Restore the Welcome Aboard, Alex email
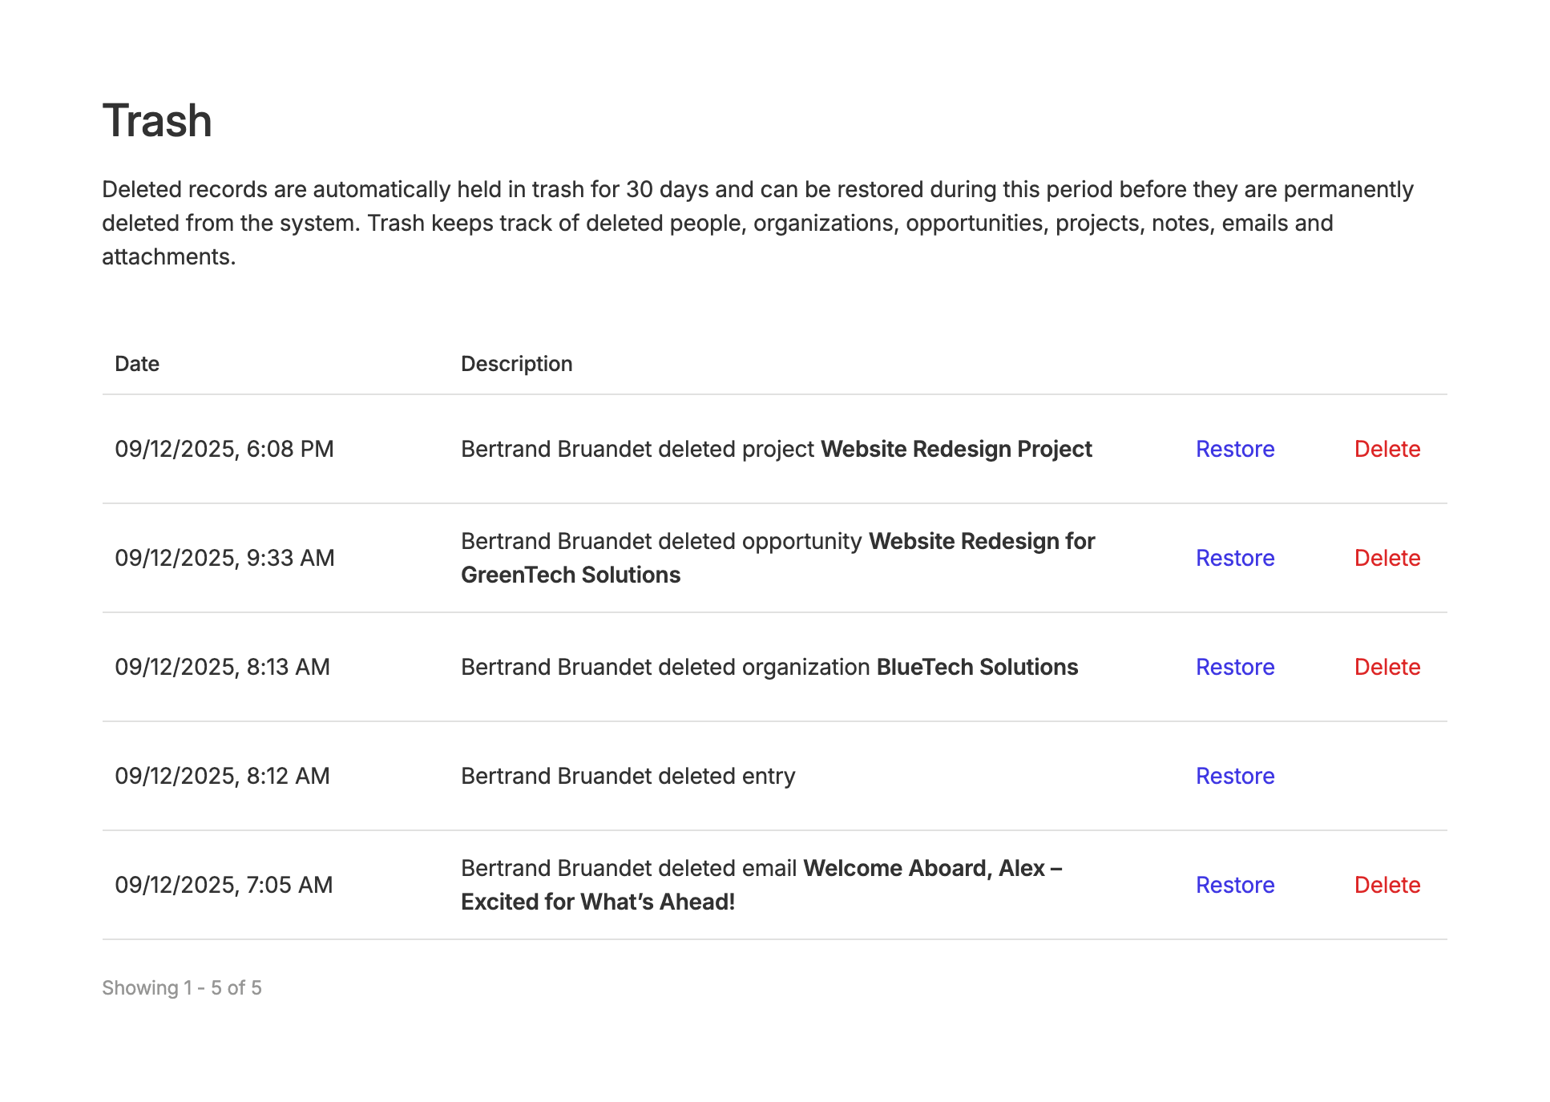 click(1234, 885)
